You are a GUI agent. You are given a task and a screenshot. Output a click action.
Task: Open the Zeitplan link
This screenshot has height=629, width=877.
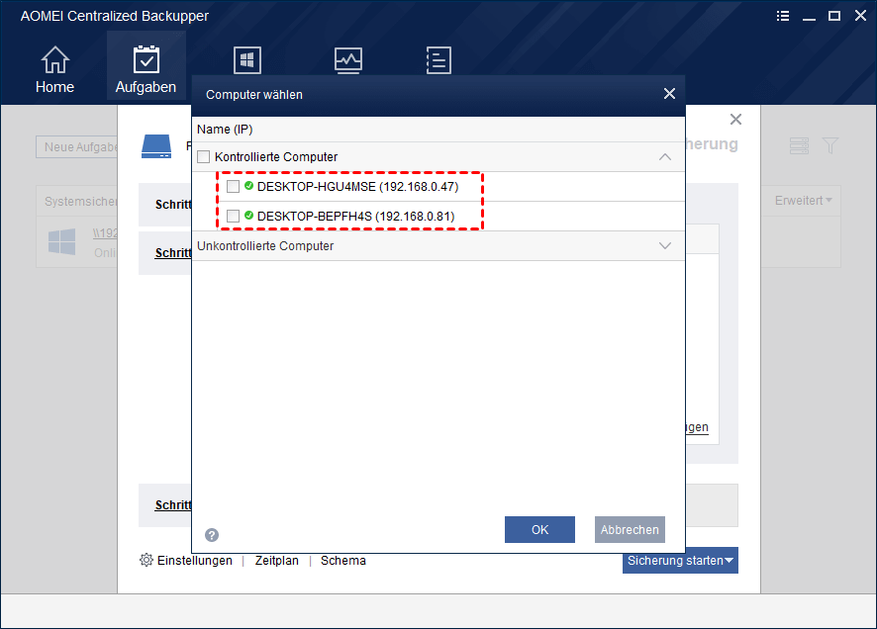[x=277, y=561]
